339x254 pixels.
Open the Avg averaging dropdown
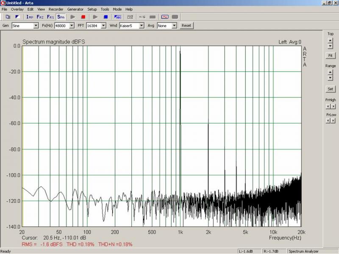pyautogui.click(x=174, y=26)
